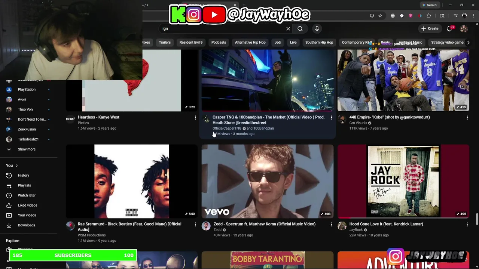
Task: Open browser extensions puzzle icon
Action: click(x=429, y=16)
